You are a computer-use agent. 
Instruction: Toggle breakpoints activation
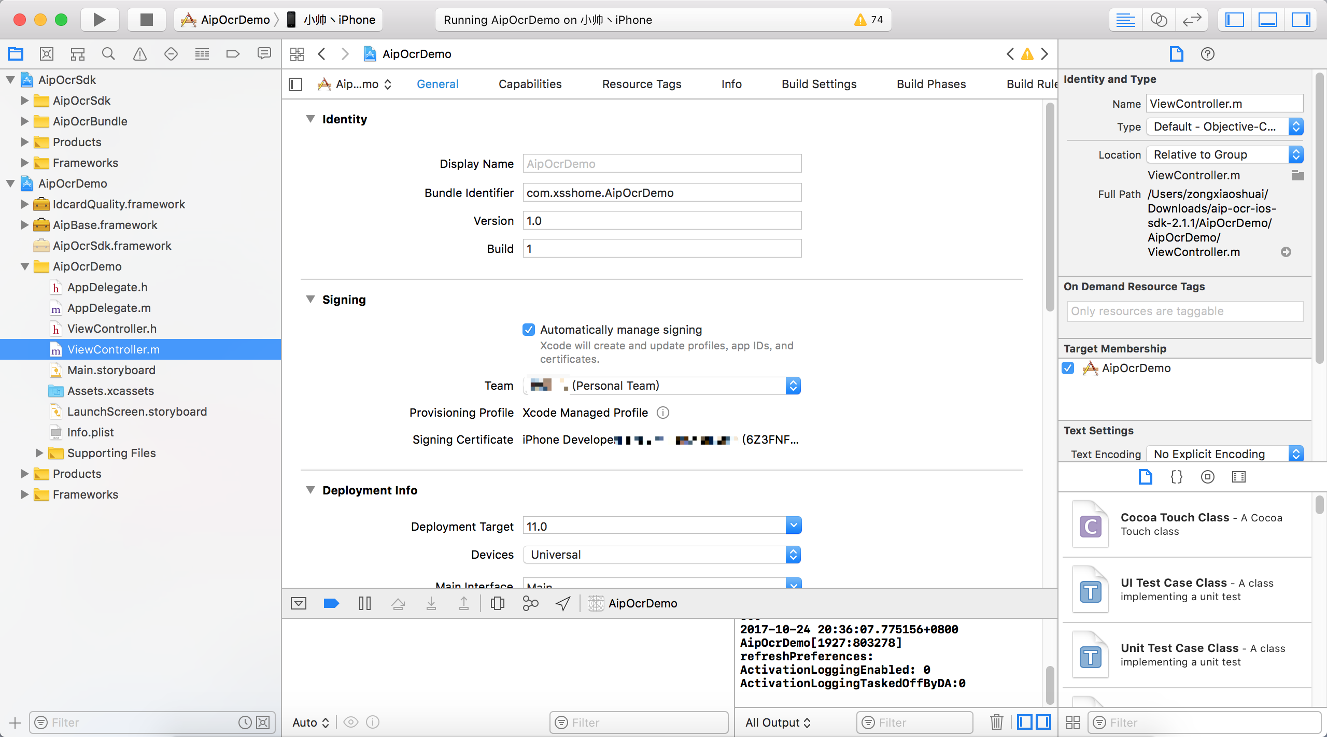pos(331,603)
